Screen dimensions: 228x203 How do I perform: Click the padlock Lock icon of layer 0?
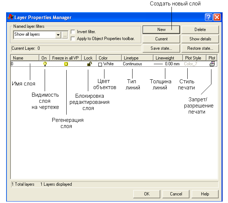pyautogui.click(x=89, y=64)
